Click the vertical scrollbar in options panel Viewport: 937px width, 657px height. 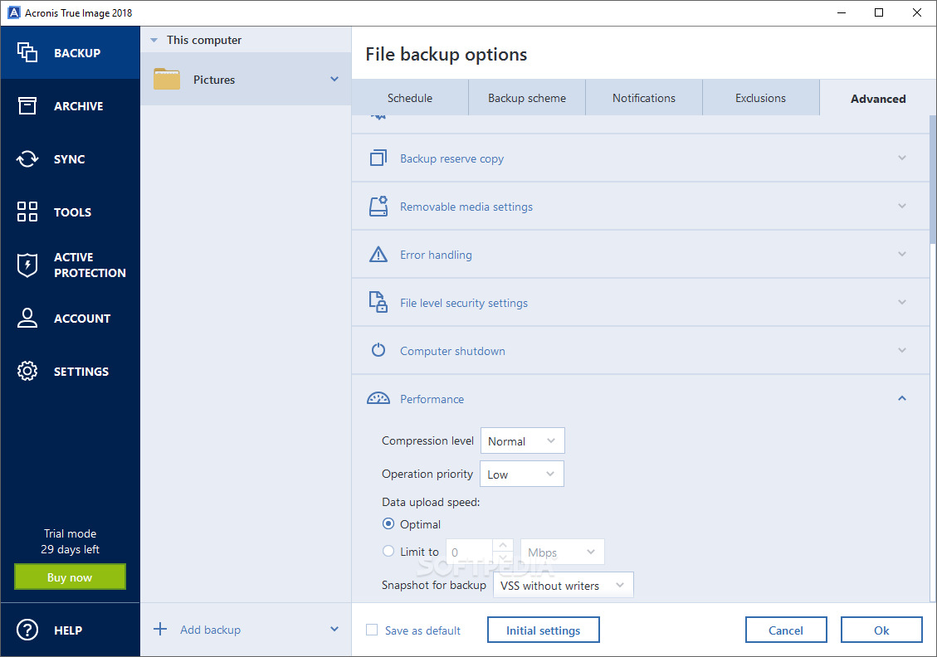tap(933, 182)
